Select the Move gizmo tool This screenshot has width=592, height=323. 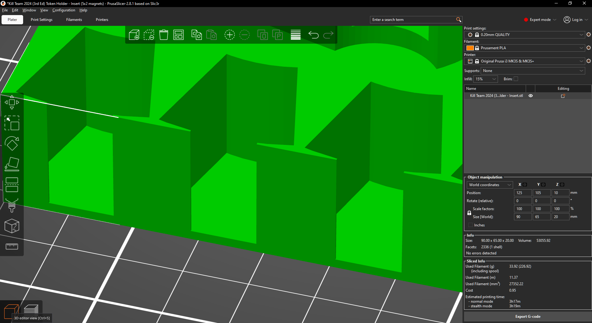[12, 102]
